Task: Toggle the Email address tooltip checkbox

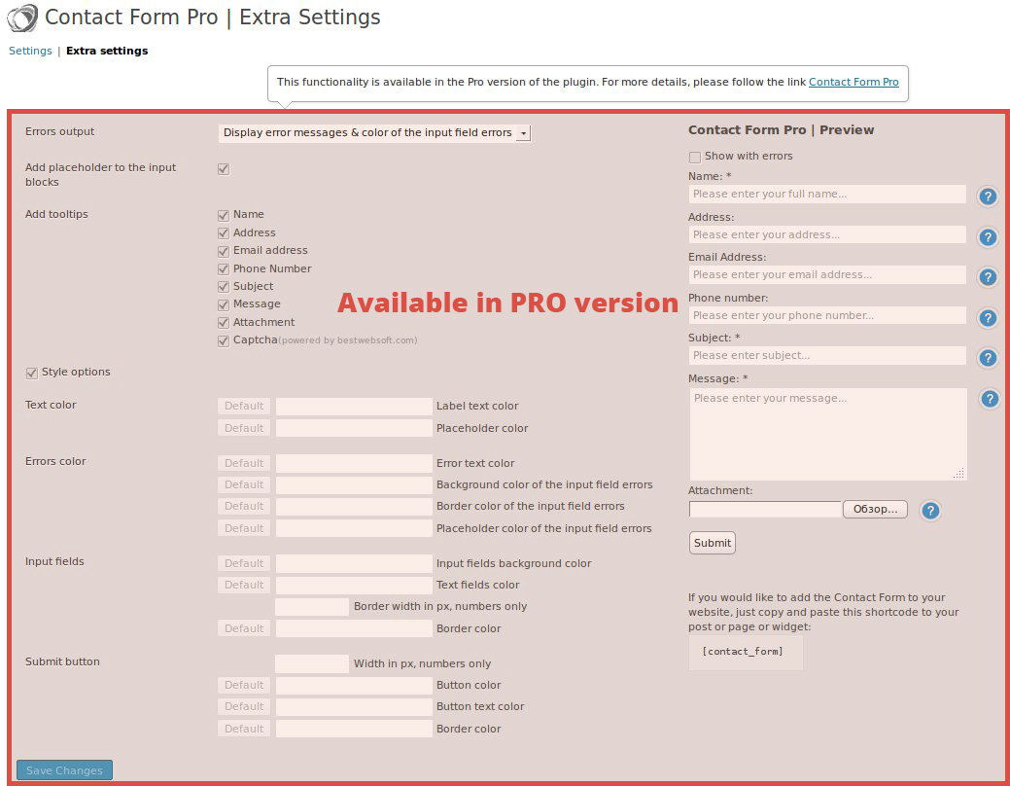Action: 224,252
